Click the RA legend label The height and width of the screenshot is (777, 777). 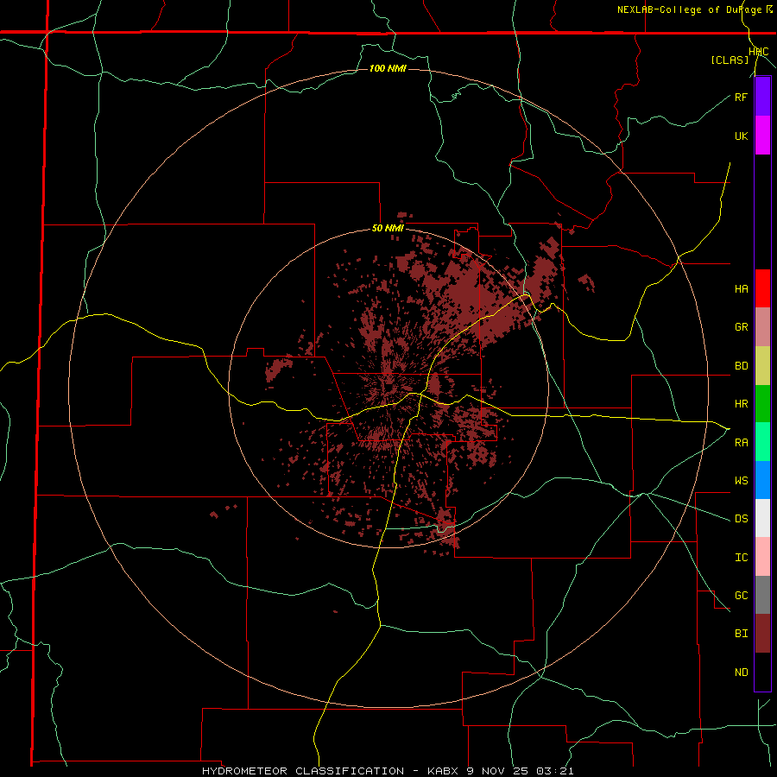(x=741, y=443)
